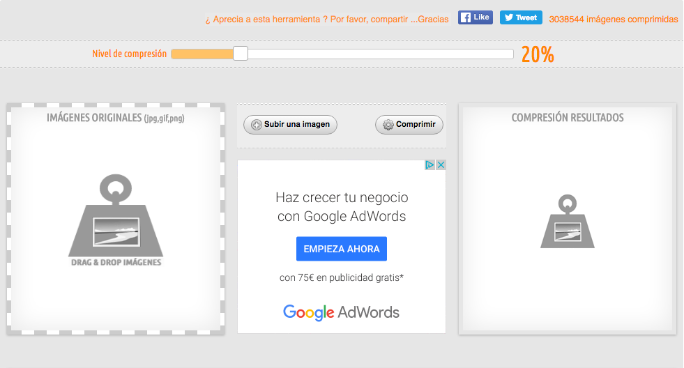Click the weight icon in the results panel

coord(567,222)
